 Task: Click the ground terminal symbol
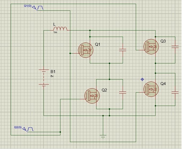(103, 137)
